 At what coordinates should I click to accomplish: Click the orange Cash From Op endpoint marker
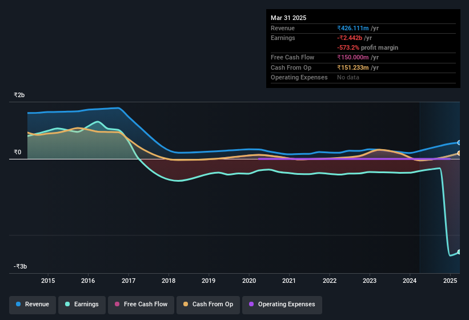[459, 153]
